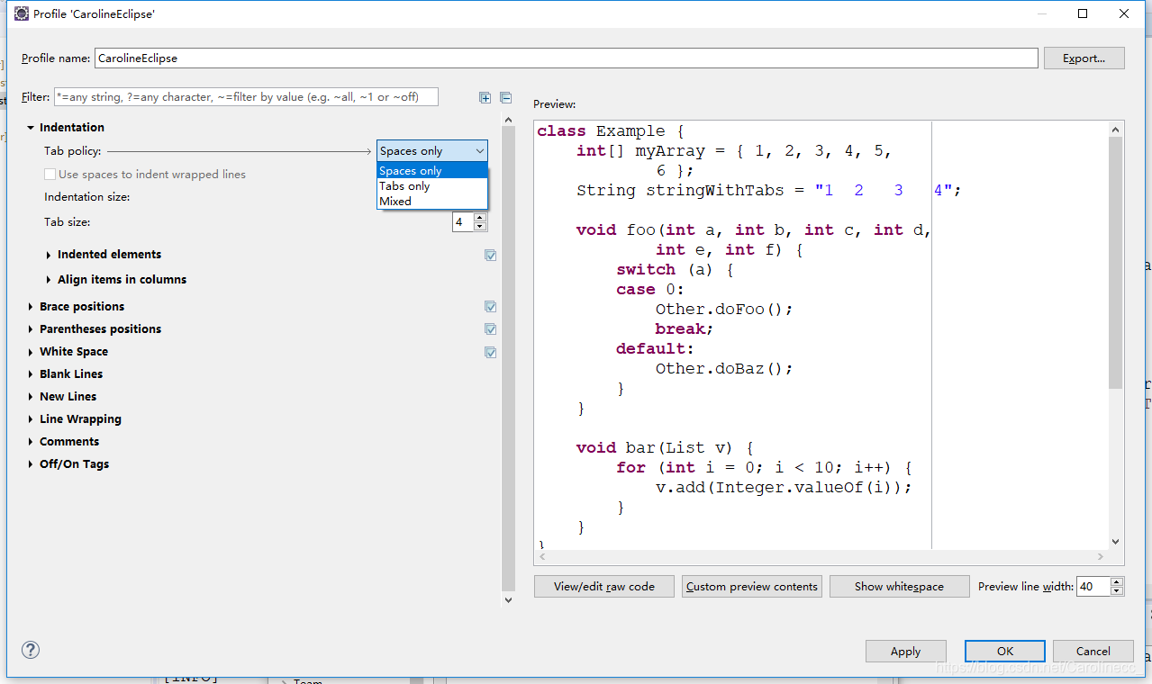The image size is (1152, 684).
Task: Choose Mixed from the tab policy list
Action: [432, 202]
